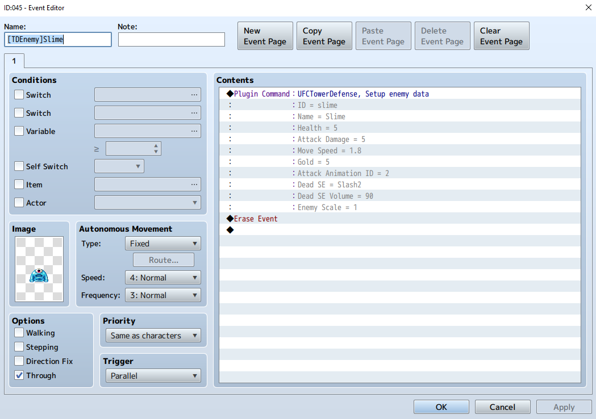This screenshot has width=596, height=419.
Task: Enable the Walking option checkbox
Action: [19, 333]
